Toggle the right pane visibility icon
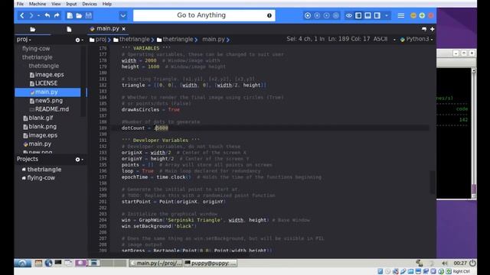Viewport: 490px width, 275px height. click(x=377, y=15)
